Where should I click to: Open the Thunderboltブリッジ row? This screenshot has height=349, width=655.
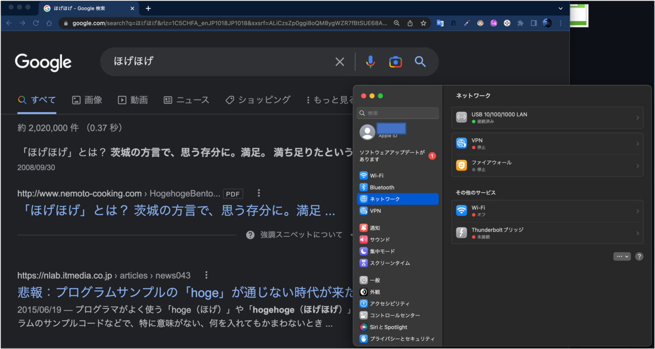pyautogui.click(x=547, y=233)
